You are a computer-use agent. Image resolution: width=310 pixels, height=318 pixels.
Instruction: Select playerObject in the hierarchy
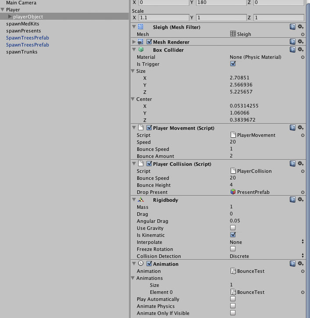click(28, 17)
